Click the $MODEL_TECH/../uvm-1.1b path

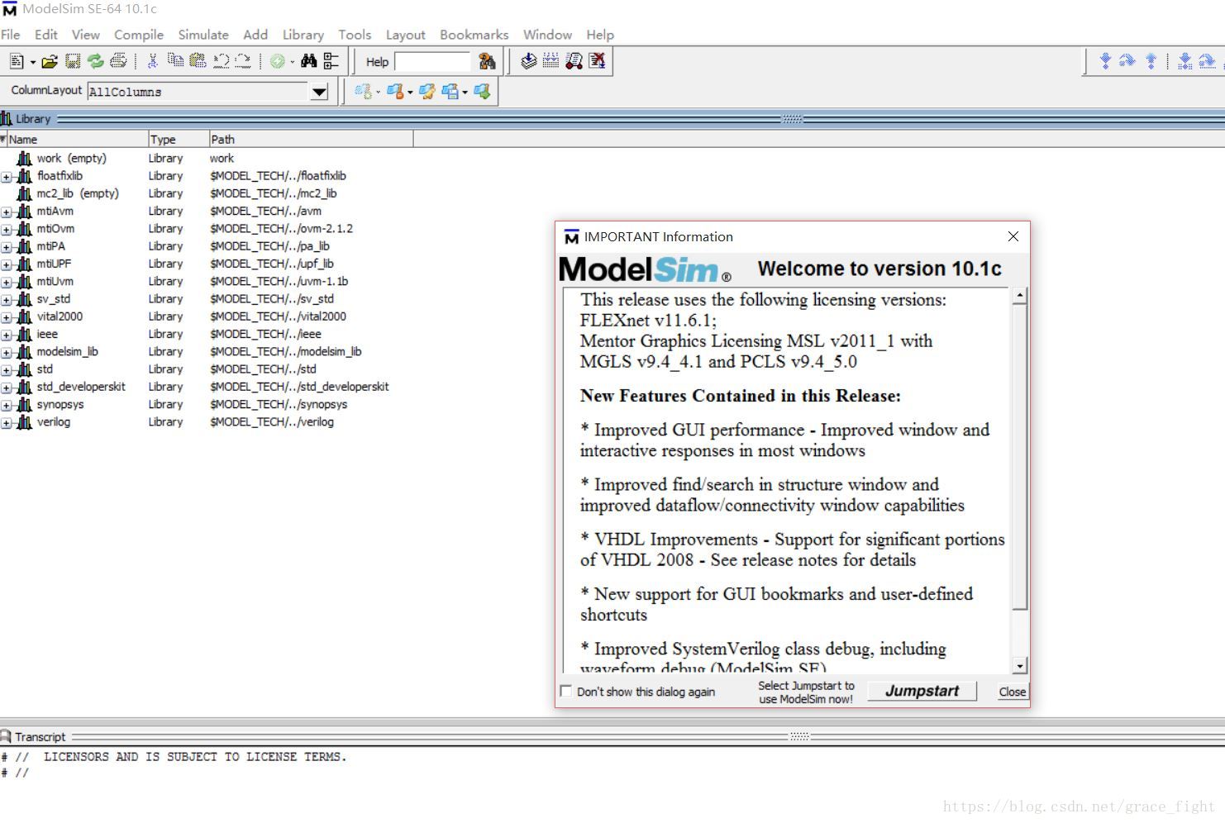pyautogui.click(x=279, y=281)
